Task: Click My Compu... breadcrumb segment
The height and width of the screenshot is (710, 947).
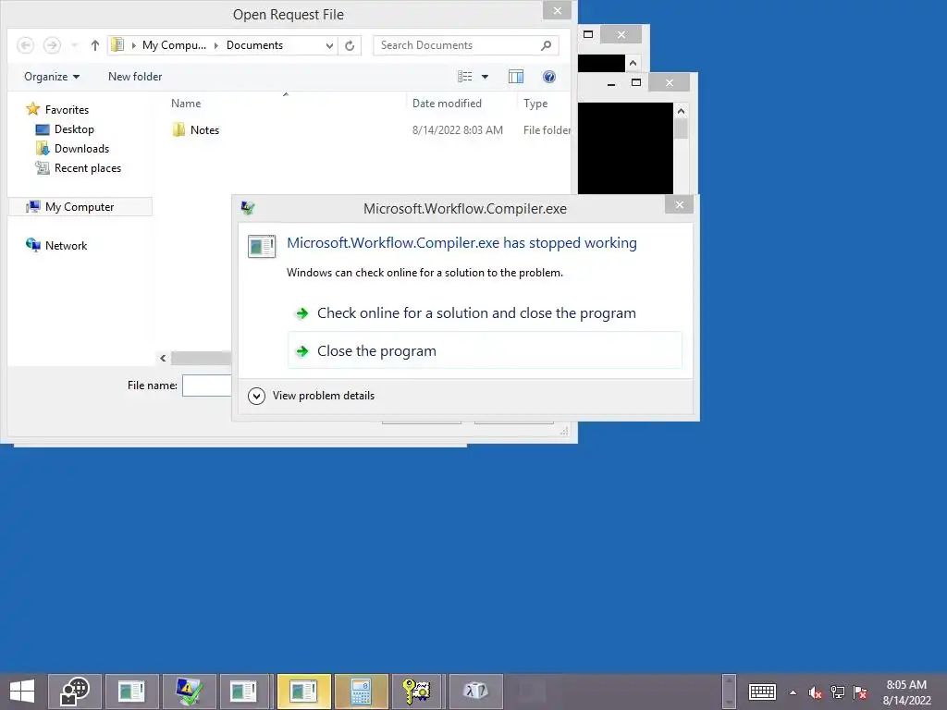Action: coord(174,45)
